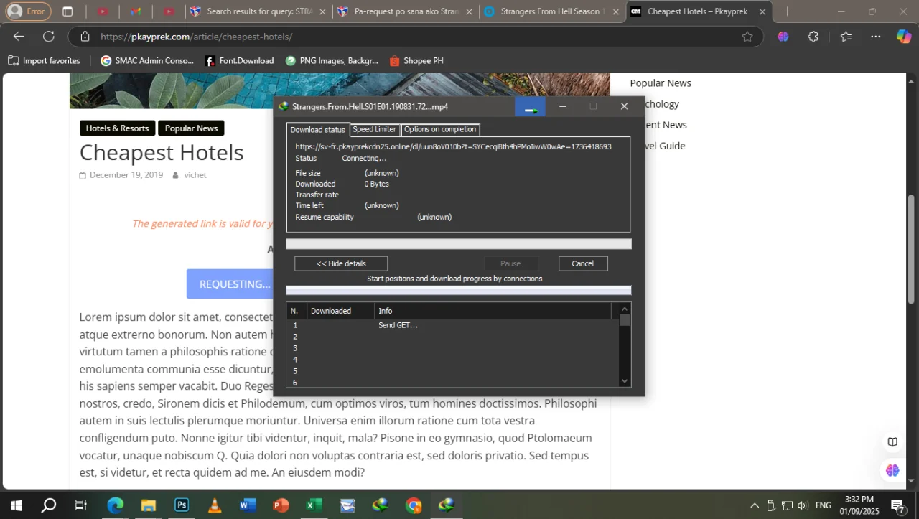
Task: Open Edge Settings and more menu
Action: (x=876, y=37)
